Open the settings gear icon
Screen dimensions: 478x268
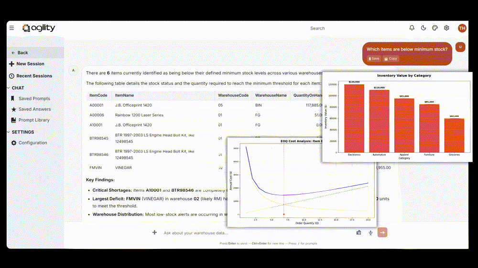pyautogui.click(x=446, y=28)
